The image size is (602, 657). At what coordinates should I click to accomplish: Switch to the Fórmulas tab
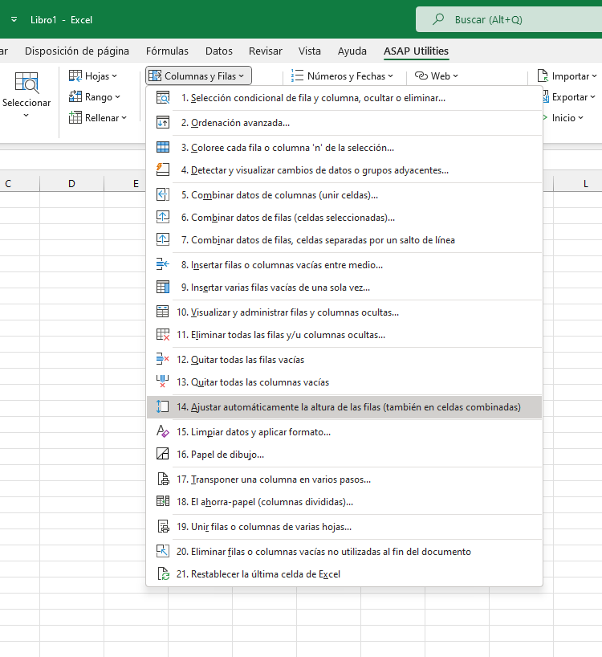(x=167, y=51)
